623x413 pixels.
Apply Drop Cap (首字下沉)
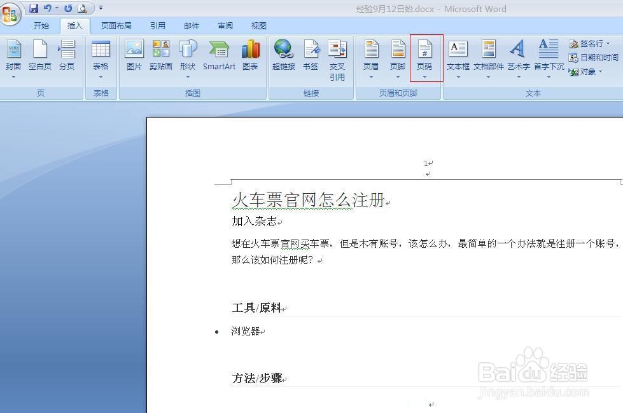click(548, 57)
